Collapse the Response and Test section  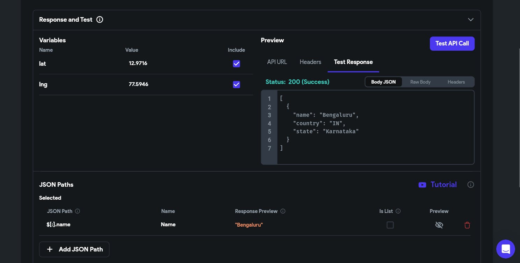pyautogui.click(x=470, y=20)
